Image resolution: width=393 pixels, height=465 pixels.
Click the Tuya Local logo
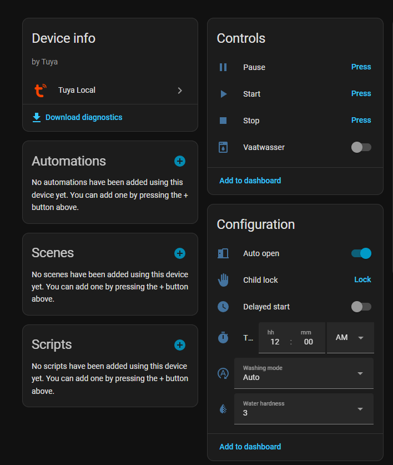(x=40, y=90)
